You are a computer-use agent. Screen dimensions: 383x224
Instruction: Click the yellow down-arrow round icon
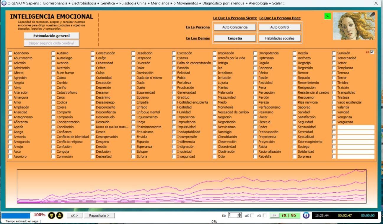point(52,215)
